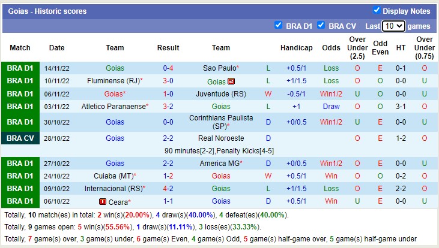
Task: Click the Handicap column header
Action: 296,48
